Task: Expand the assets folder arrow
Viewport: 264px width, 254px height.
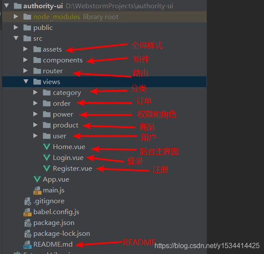Action: coord(26,49)
